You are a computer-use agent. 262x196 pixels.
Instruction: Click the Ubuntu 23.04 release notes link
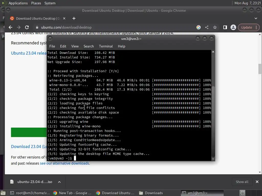29,53
